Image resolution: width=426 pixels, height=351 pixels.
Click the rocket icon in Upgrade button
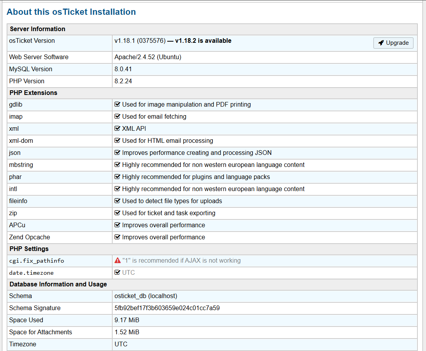(381, 43)
